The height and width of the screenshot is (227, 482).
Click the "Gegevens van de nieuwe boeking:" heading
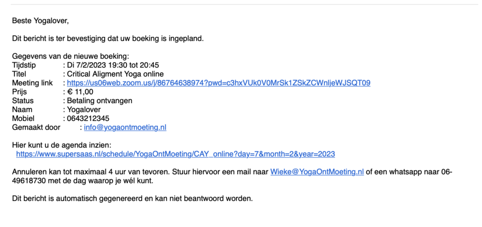pyautogui.click(x=71, y=57)
